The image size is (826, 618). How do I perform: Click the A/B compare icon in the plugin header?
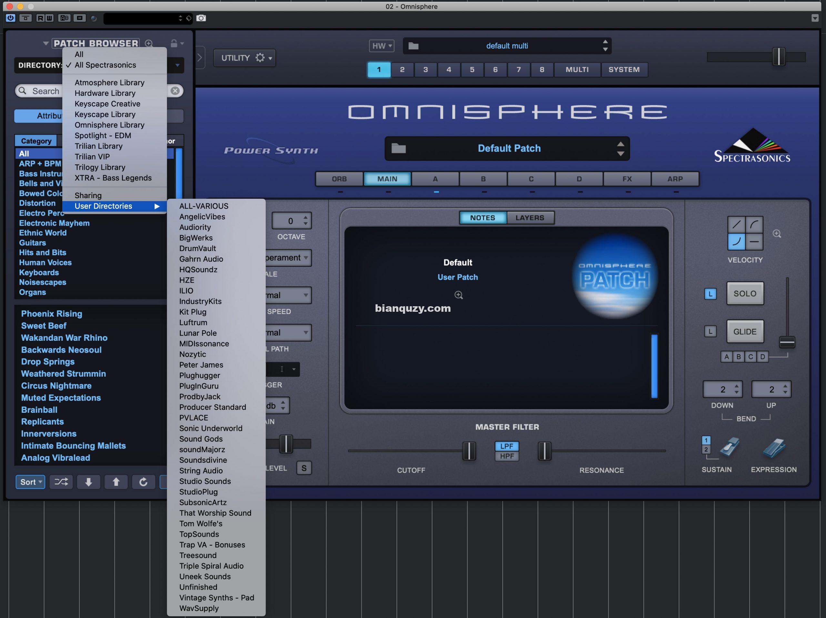pos(64,18)
